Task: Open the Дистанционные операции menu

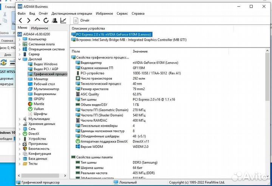Action: click(x=72, y=14)
